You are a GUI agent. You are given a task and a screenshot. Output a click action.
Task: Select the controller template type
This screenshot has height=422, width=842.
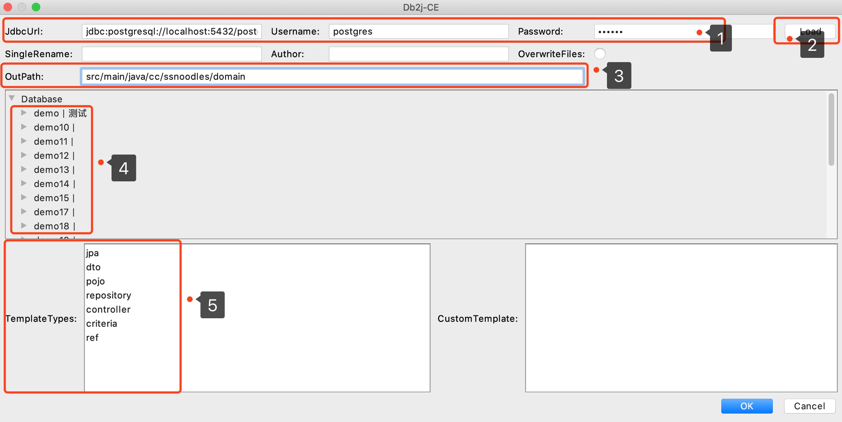(108, 310)
